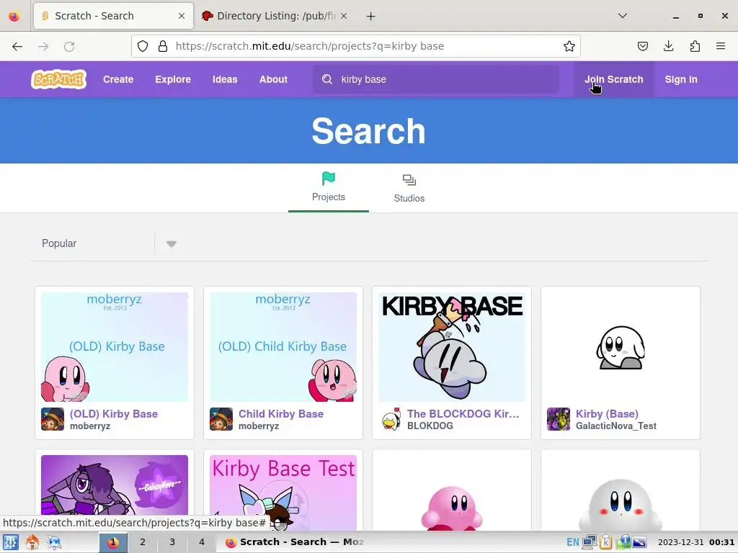Click moberryz avatar beside (OLD) Kirby Base

pos(53,419)
